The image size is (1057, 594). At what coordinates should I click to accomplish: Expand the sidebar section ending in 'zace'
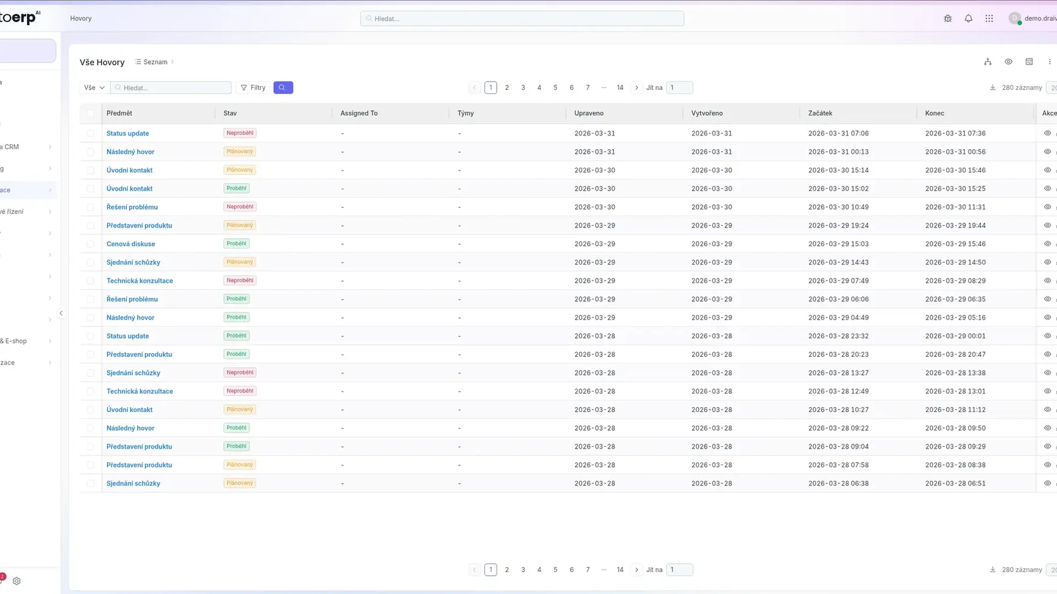(x=50, y=362)
